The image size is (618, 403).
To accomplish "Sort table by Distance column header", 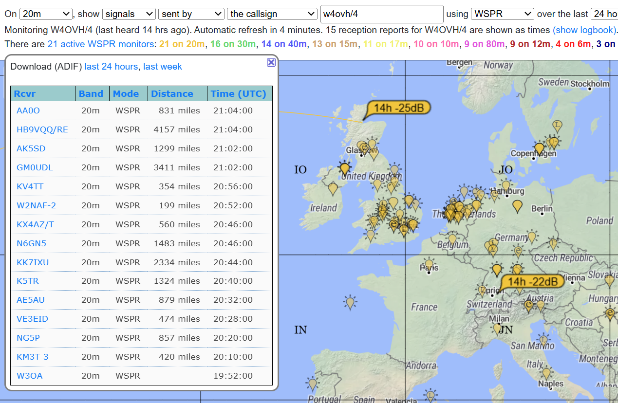I will (x=172, y=94).
